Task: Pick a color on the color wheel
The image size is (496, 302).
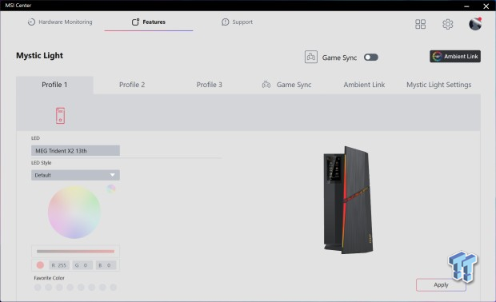Action: click(74, 212)
